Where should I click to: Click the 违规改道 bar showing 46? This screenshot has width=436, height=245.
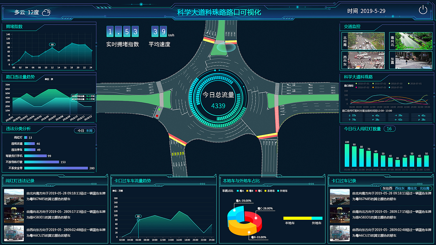click(30, 144)
